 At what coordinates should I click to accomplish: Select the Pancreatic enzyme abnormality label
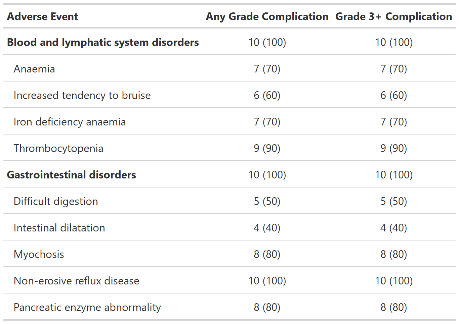click(x=87, y=307)
